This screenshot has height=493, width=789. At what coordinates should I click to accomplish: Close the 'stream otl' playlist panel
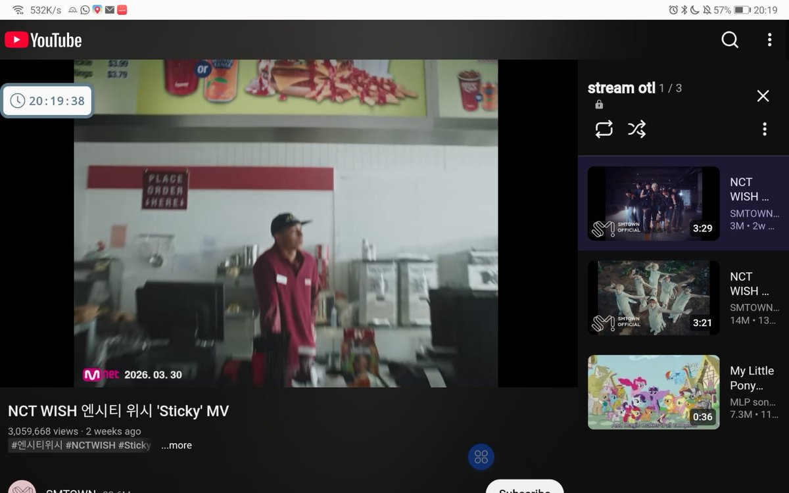click(x=763, y=96)
